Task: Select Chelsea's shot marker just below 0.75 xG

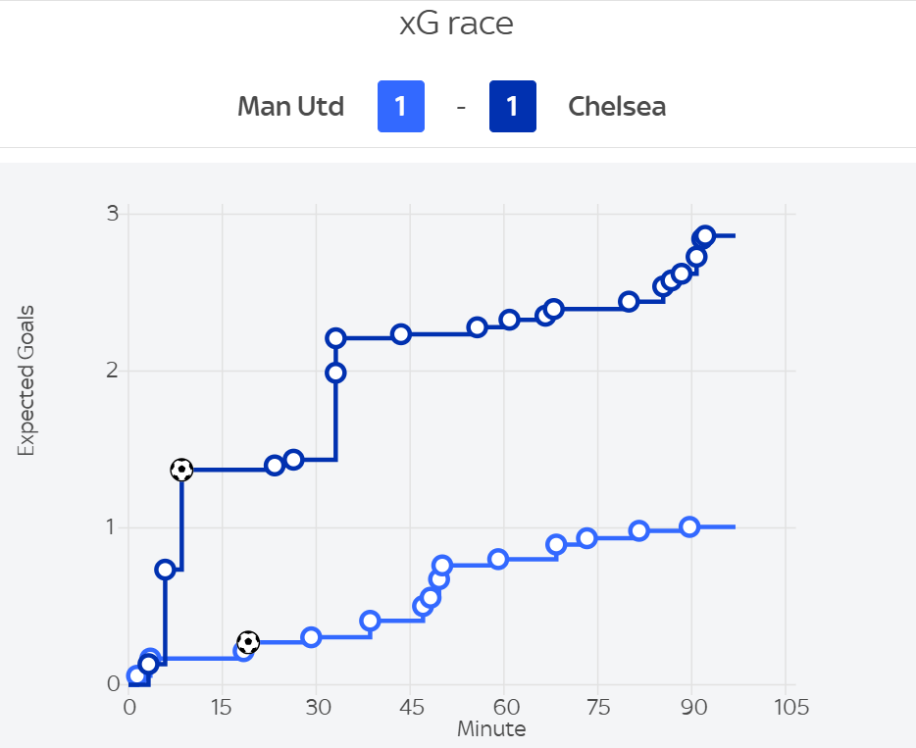Action: coord(165,570)
